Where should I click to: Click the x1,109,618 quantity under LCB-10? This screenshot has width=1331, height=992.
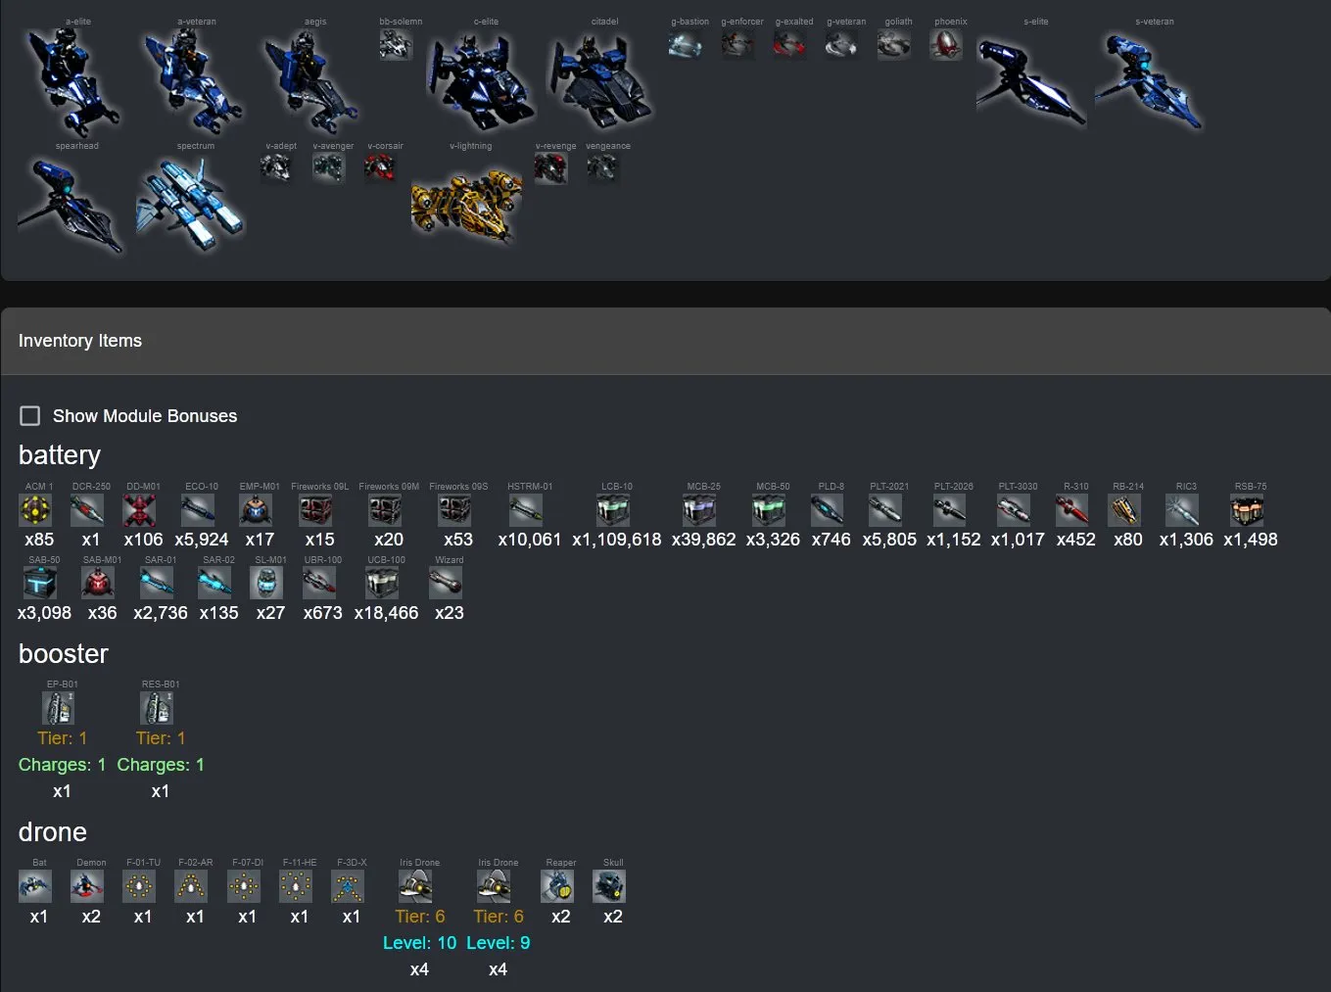click(x=617, y=540)
